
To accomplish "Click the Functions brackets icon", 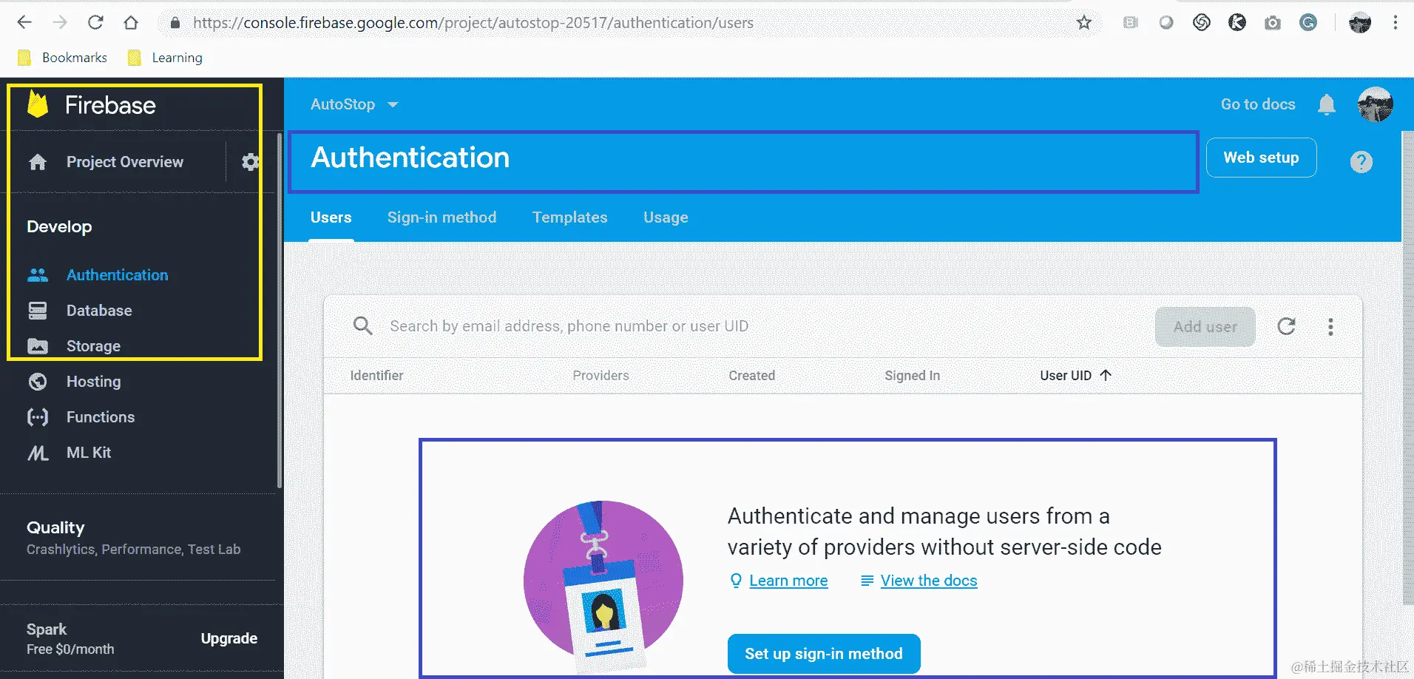I will coord(38,417).
